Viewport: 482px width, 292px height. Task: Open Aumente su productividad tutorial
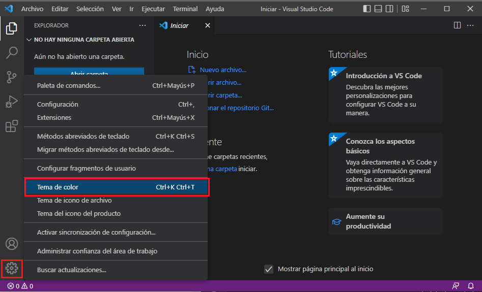[385, 221]
